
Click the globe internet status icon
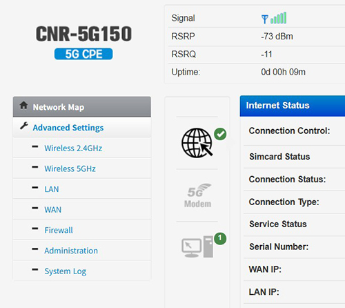click(x=197, y=143)
